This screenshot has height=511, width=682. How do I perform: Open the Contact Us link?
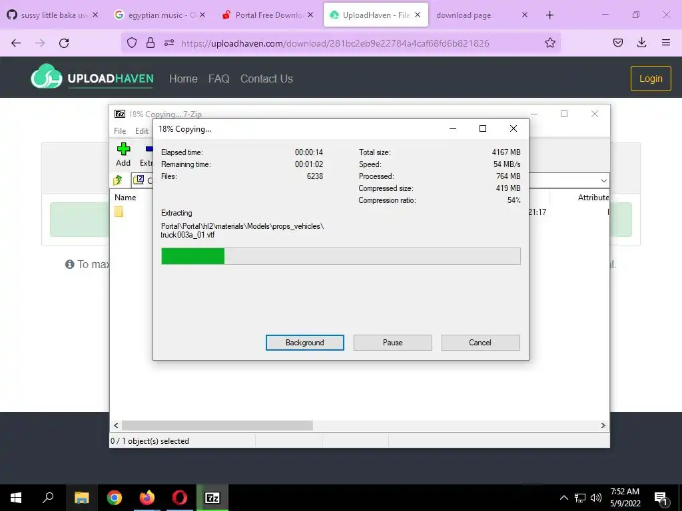click(x=266, y=79)
